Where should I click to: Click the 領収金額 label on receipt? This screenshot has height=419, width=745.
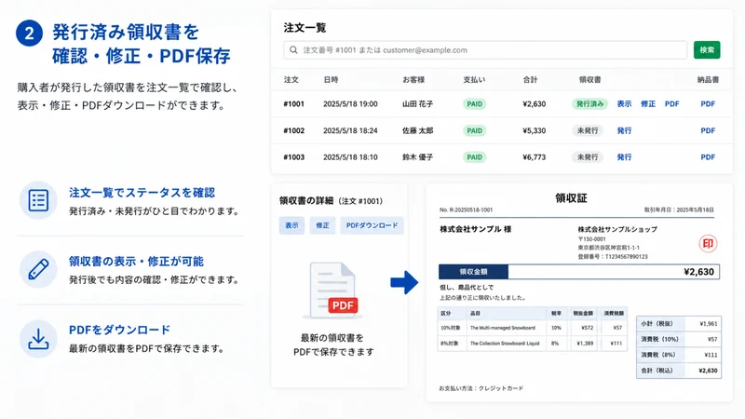473,272
